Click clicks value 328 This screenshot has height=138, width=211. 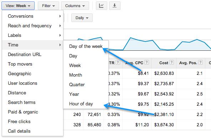(x=77, y=125)
